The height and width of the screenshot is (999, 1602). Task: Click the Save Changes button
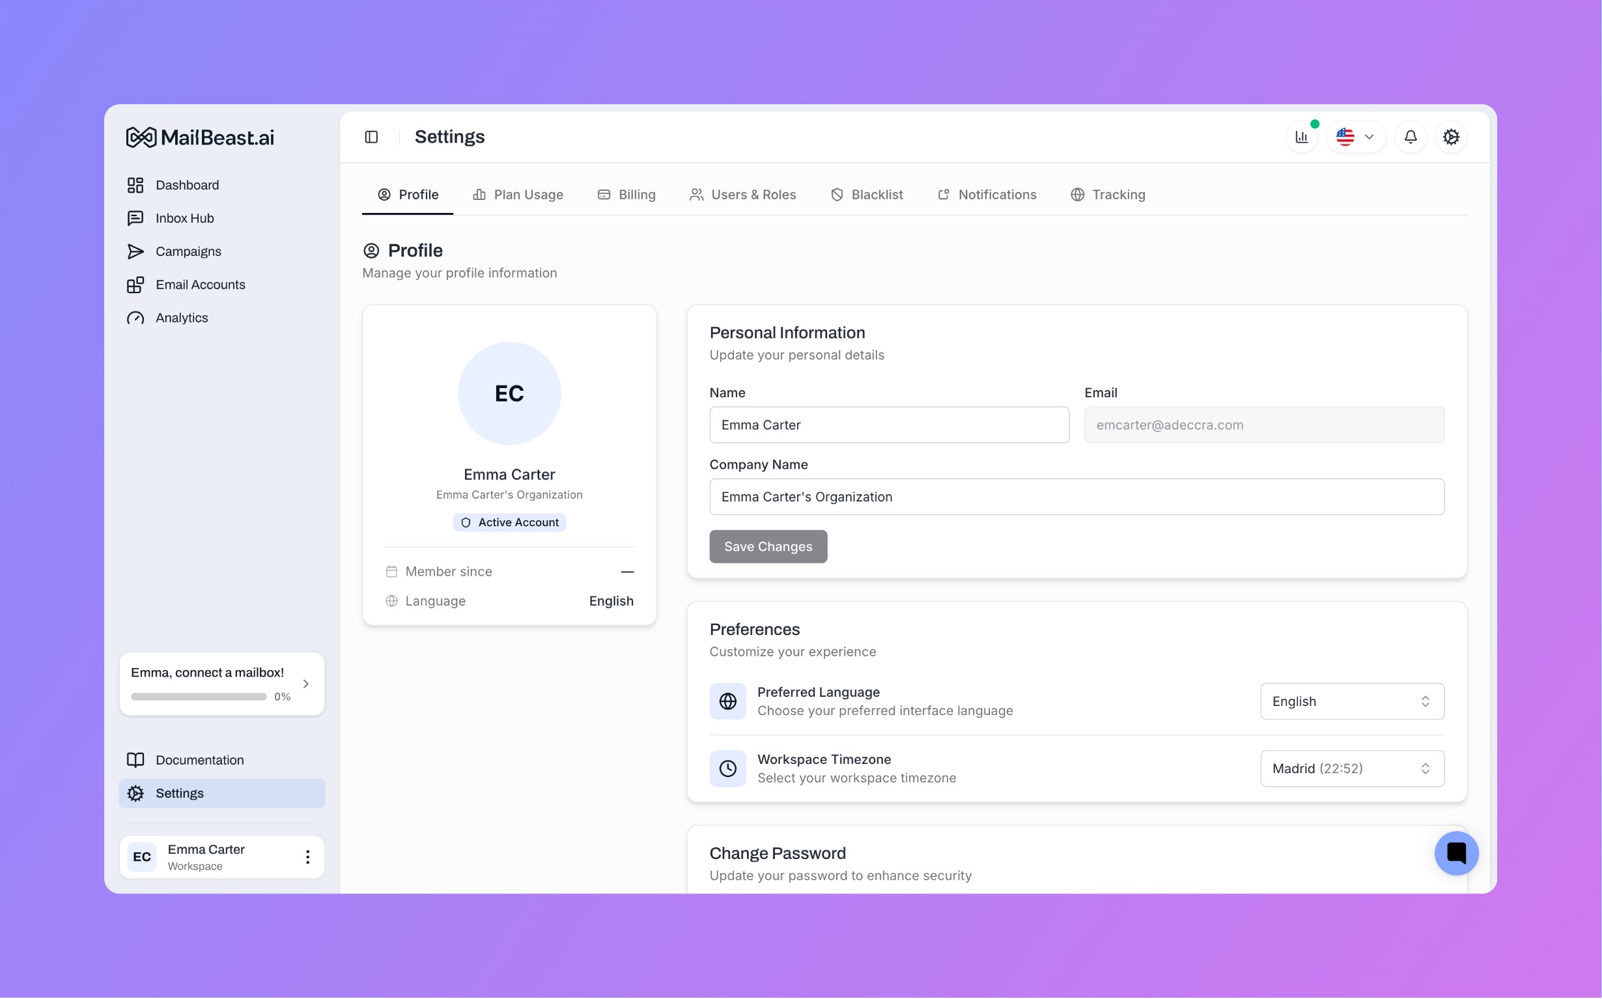pyautogui.click(x=768, y=546)
